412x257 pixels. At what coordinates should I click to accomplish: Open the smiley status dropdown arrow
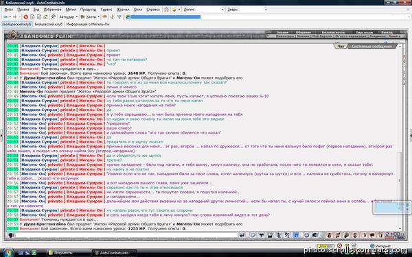[179, 10]
